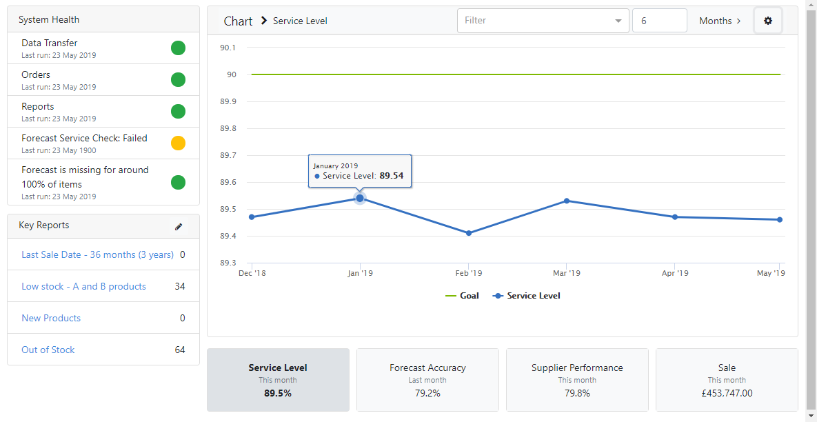The height and width of the screenshot is (422, 817).
Task: Open the Out of Stock report
Action: pos(48,350)
